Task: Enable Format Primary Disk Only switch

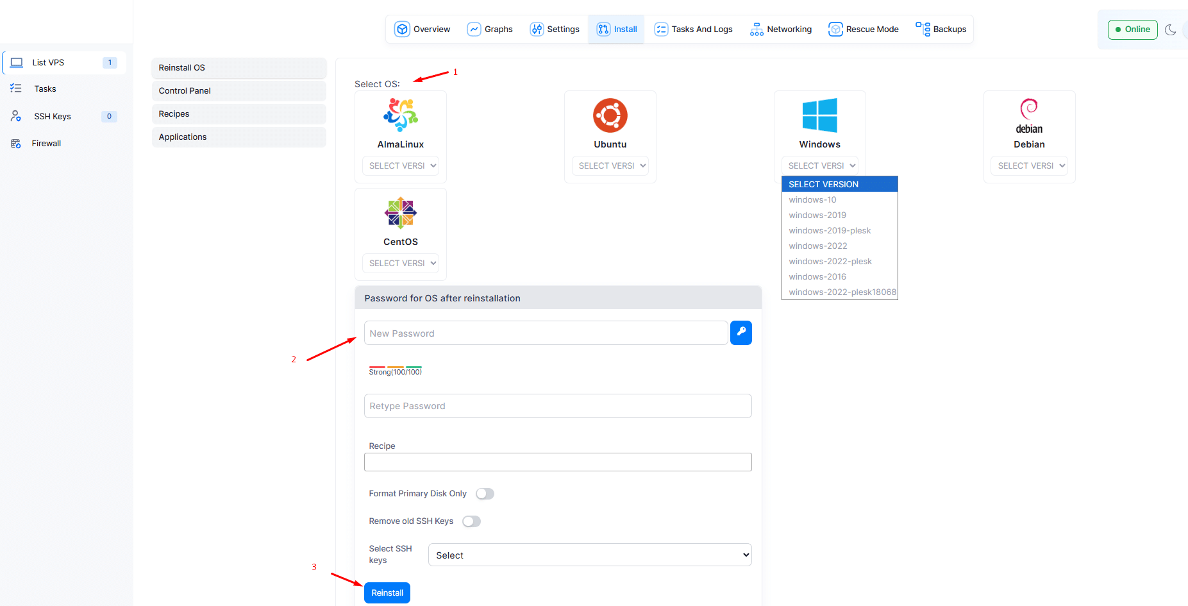Action: pos(485,494)
